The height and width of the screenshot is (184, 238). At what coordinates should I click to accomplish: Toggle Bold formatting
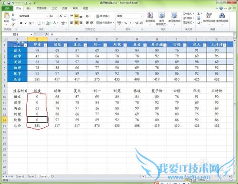point(21,23)
